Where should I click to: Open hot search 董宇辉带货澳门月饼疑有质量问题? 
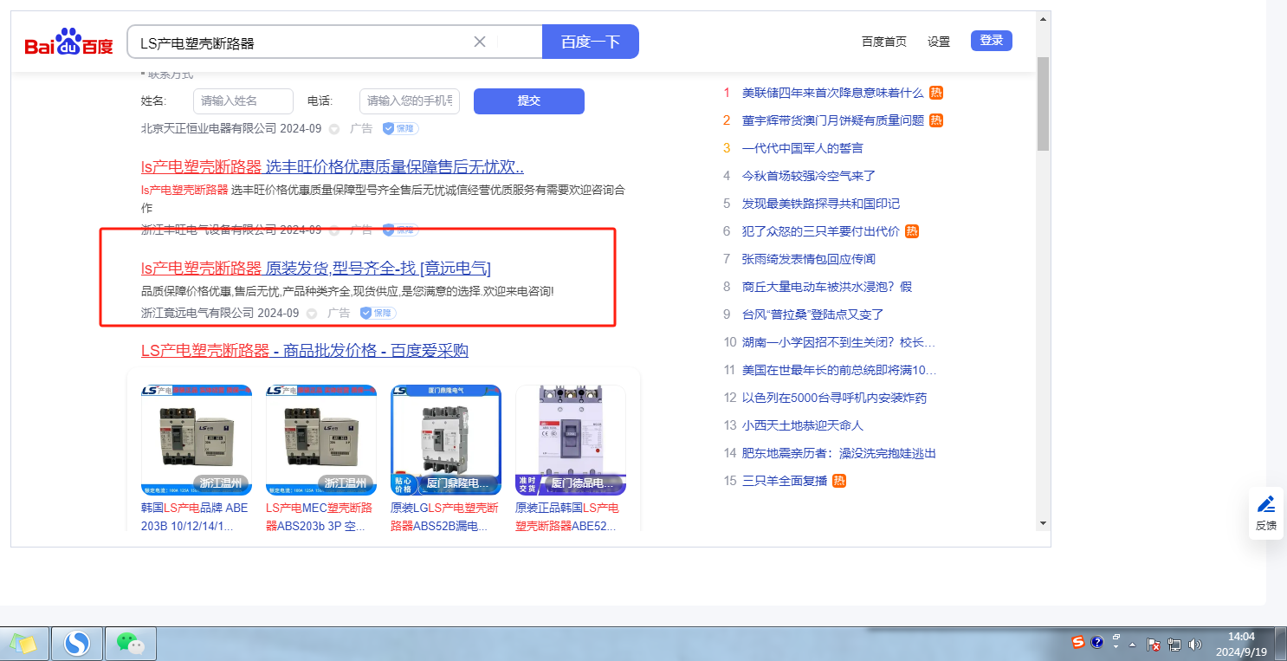tap(833, 120)
